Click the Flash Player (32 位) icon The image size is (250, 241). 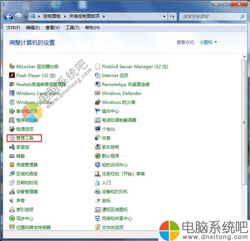12,75
